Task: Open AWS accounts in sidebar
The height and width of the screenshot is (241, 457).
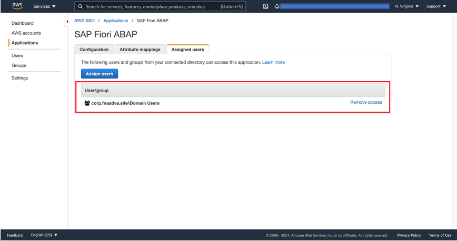Action: coord(26,33)
